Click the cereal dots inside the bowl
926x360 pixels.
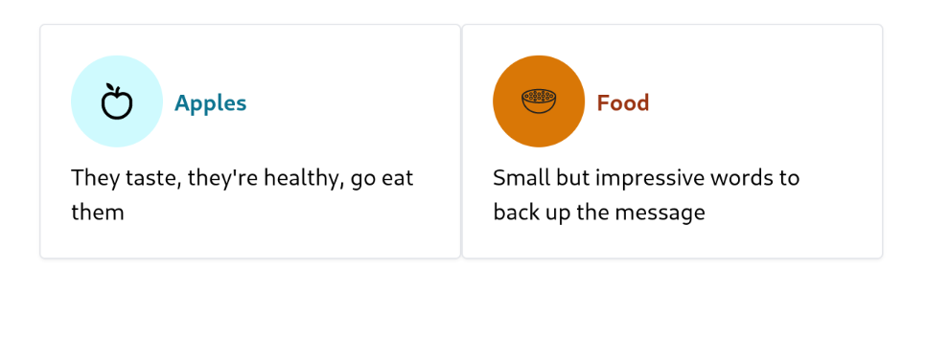[539, 96]
